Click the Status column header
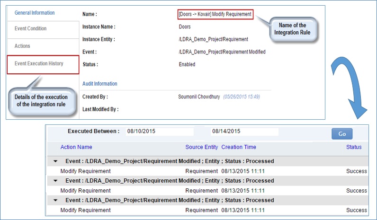The width and height of the screenshot is (377, 220). [353, 147]
